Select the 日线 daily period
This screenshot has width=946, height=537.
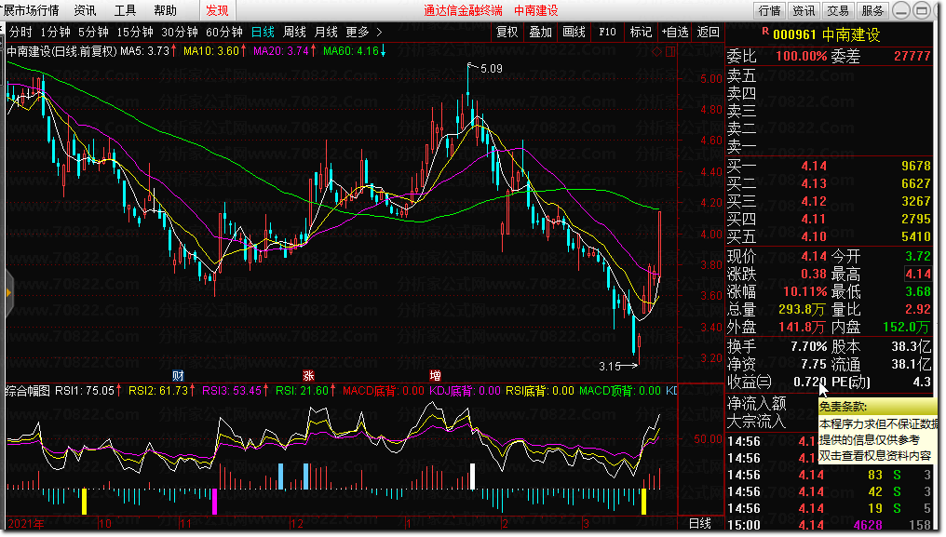264,32
